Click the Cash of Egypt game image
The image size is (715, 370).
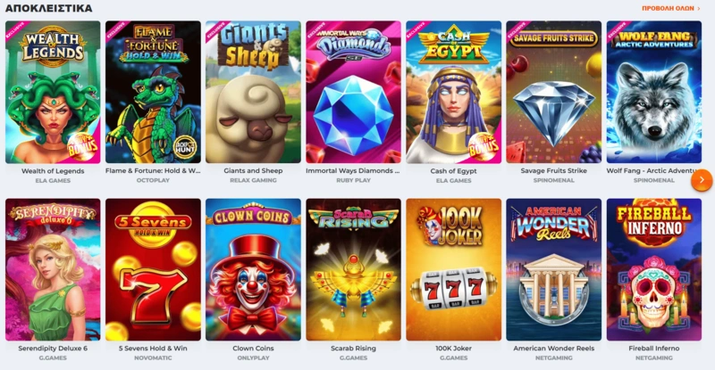coord(454,92)
